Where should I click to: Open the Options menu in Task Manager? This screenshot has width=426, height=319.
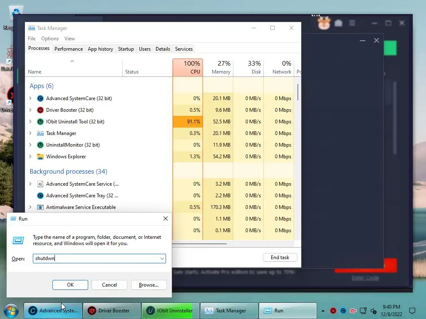(x=50, y=39)
